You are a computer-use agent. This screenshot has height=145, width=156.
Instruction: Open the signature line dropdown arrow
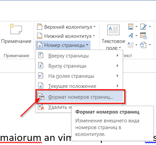click(x=150, y=27)
